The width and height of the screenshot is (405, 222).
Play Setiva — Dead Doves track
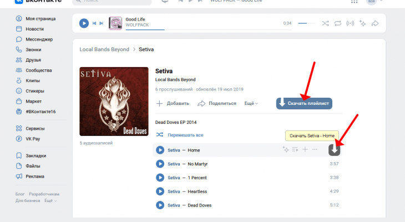160,205
